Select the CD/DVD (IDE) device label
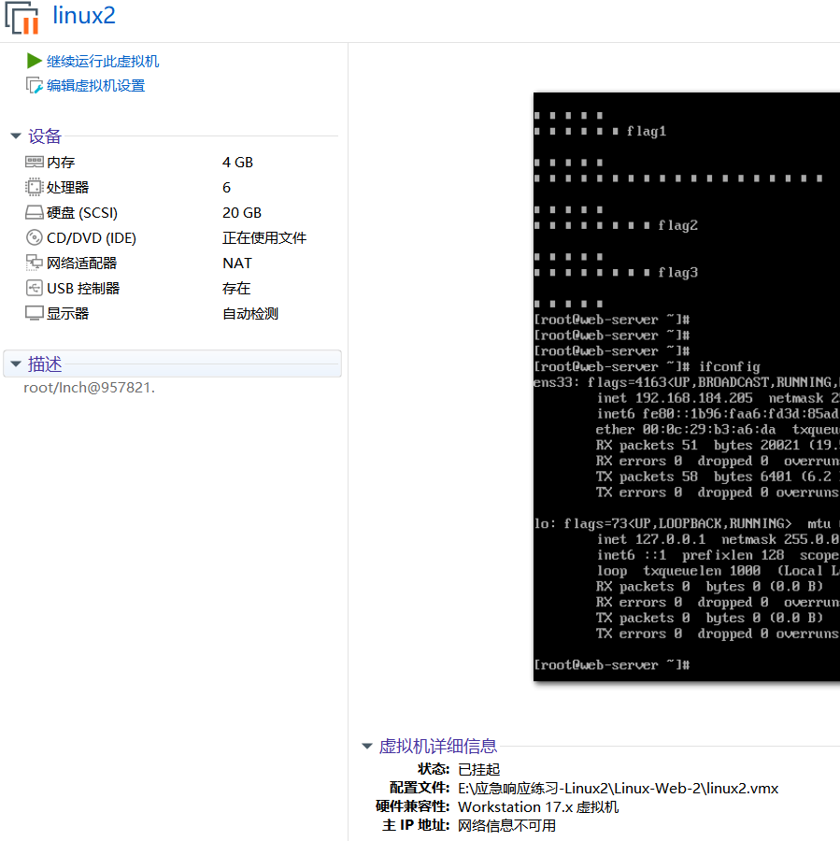 pyautogui.click(x=92, y=237)
